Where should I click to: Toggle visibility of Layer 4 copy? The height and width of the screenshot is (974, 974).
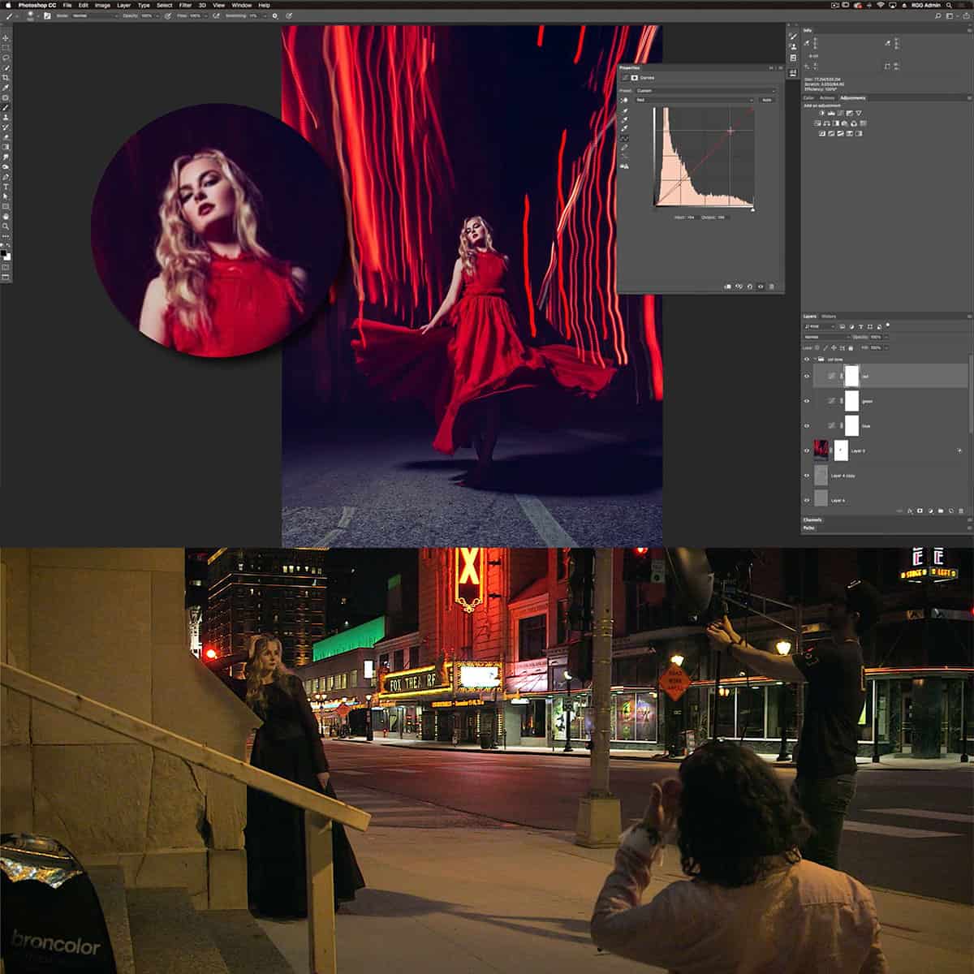tap(807, 476)
